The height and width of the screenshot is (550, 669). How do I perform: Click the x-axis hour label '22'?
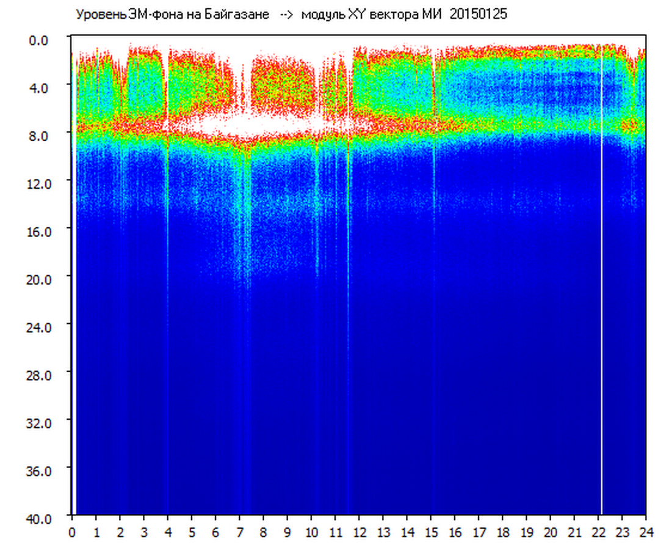599,532
